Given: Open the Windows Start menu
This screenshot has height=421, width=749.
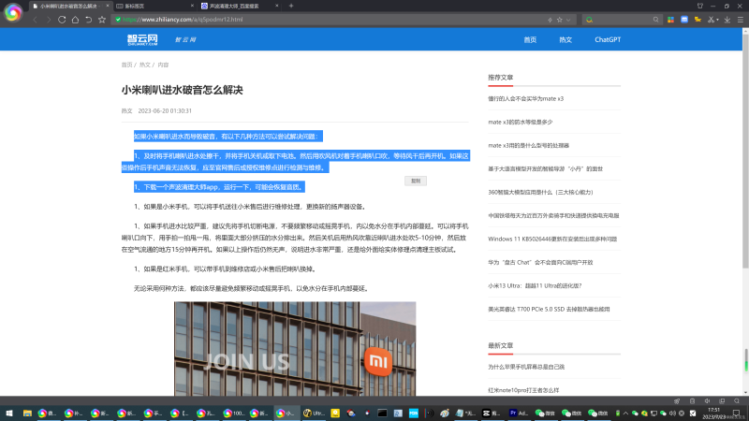Looking at the screenshot, I should click(9, 414).
